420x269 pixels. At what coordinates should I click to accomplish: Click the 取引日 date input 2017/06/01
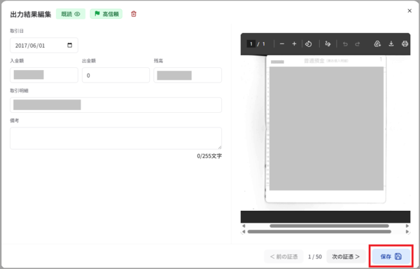[x=44, y=46]
